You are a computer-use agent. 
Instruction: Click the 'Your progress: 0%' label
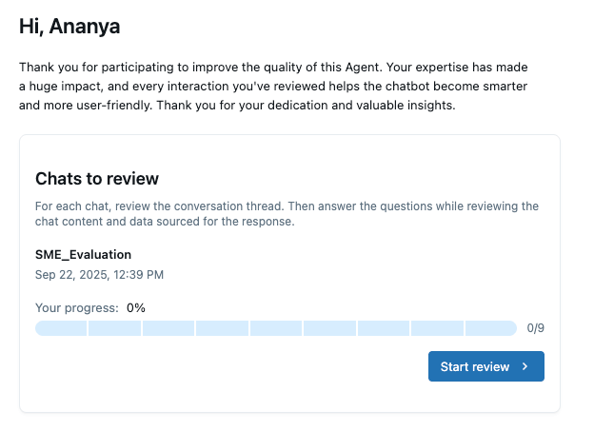(90, 307)
